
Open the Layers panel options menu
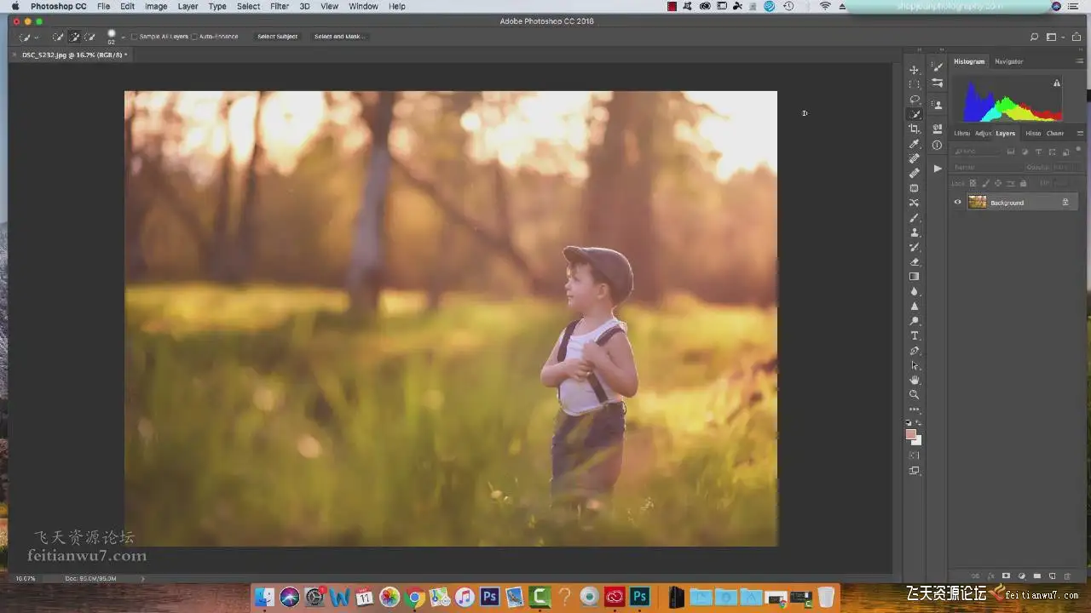(1080, 133)
